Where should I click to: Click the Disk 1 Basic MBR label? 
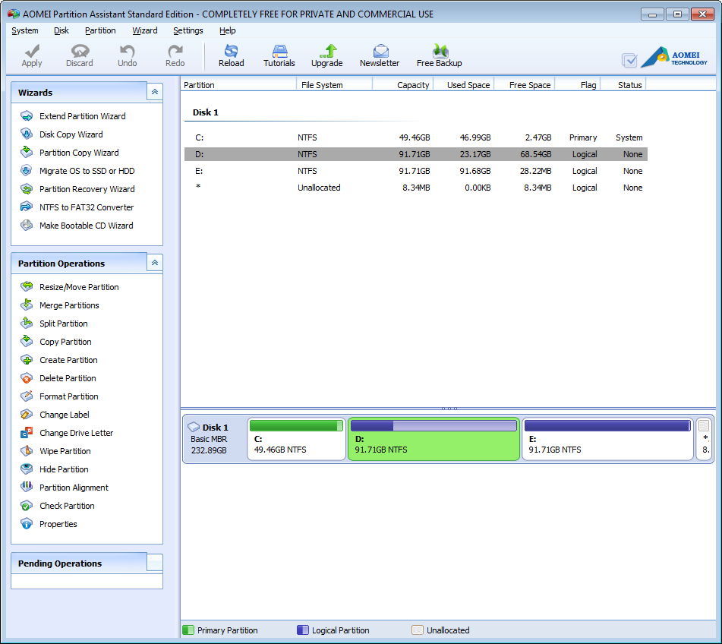210,439
